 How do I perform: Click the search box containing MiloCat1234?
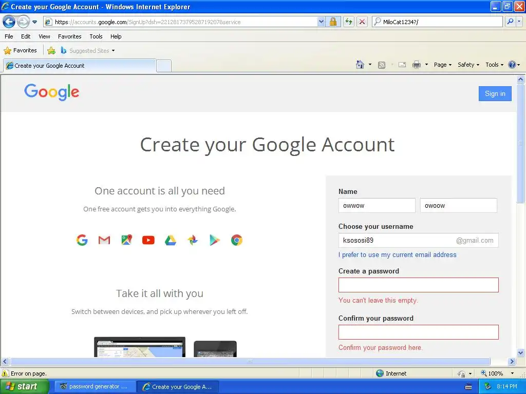[437, 22]
